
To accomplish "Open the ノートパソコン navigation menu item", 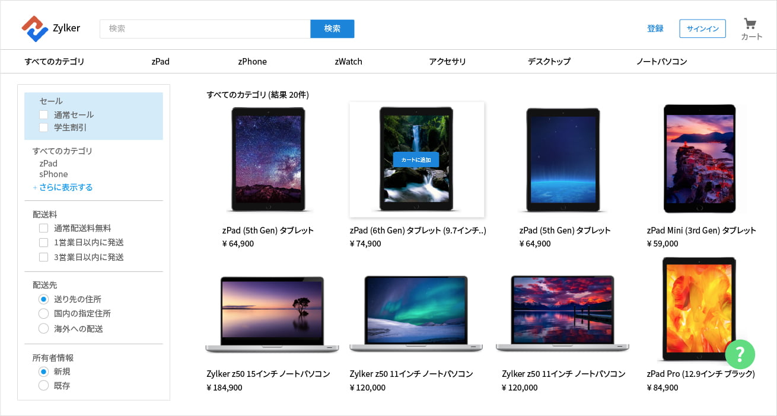I will tap(662, 62).
